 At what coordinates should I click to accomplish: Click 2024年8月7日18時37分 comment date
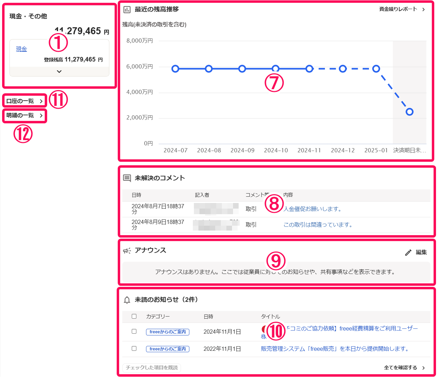(x=158, y=209)
